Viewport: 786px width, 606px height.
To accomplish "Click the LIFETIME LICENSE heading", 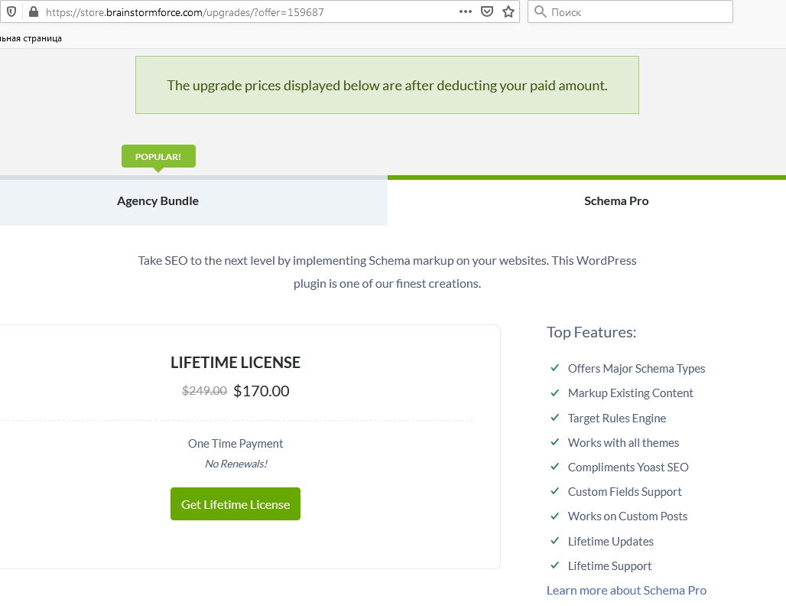I will click(x=235, y=363).
